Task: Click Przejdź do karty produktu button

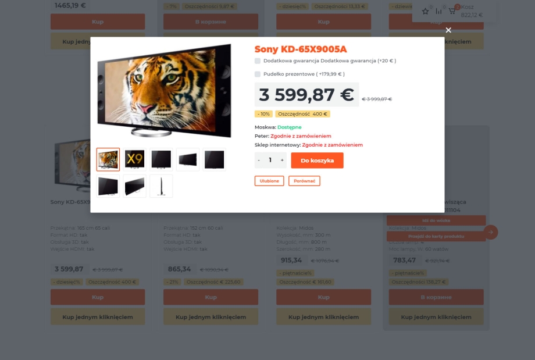Action: click(436, 236)
